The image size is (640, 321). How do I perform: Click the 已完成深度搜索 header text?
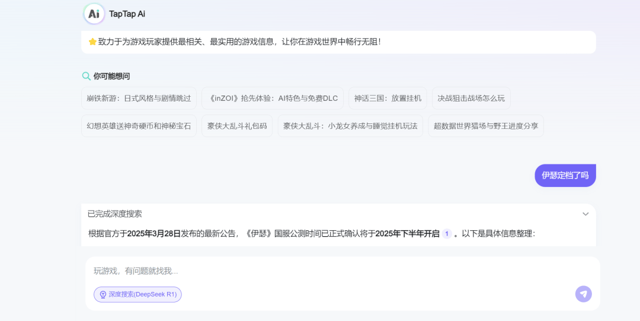(115, 214)
